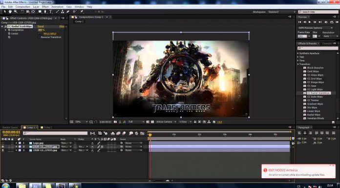Hide layer 3 using its eye icon

tap(2, 150)
